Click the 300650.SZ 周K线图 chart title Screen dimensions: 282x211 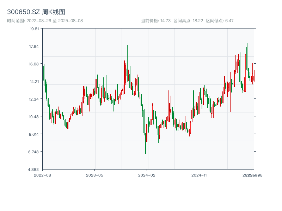[36, 12]
